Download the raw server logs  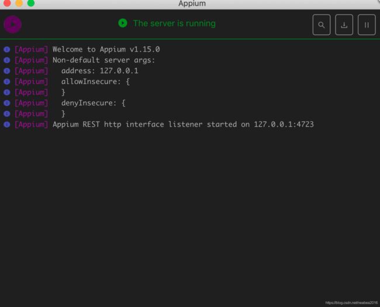click(x=344, y=25)
